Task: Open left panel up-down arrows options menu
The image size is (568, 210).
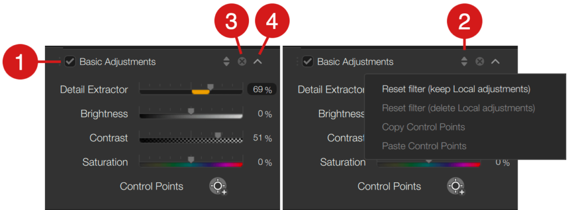Action: (x=226, y=62)
